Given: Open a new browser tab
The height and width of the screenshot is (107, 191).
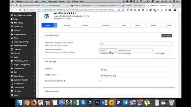Looking at the screenshot, I should [x=174, y=6].
